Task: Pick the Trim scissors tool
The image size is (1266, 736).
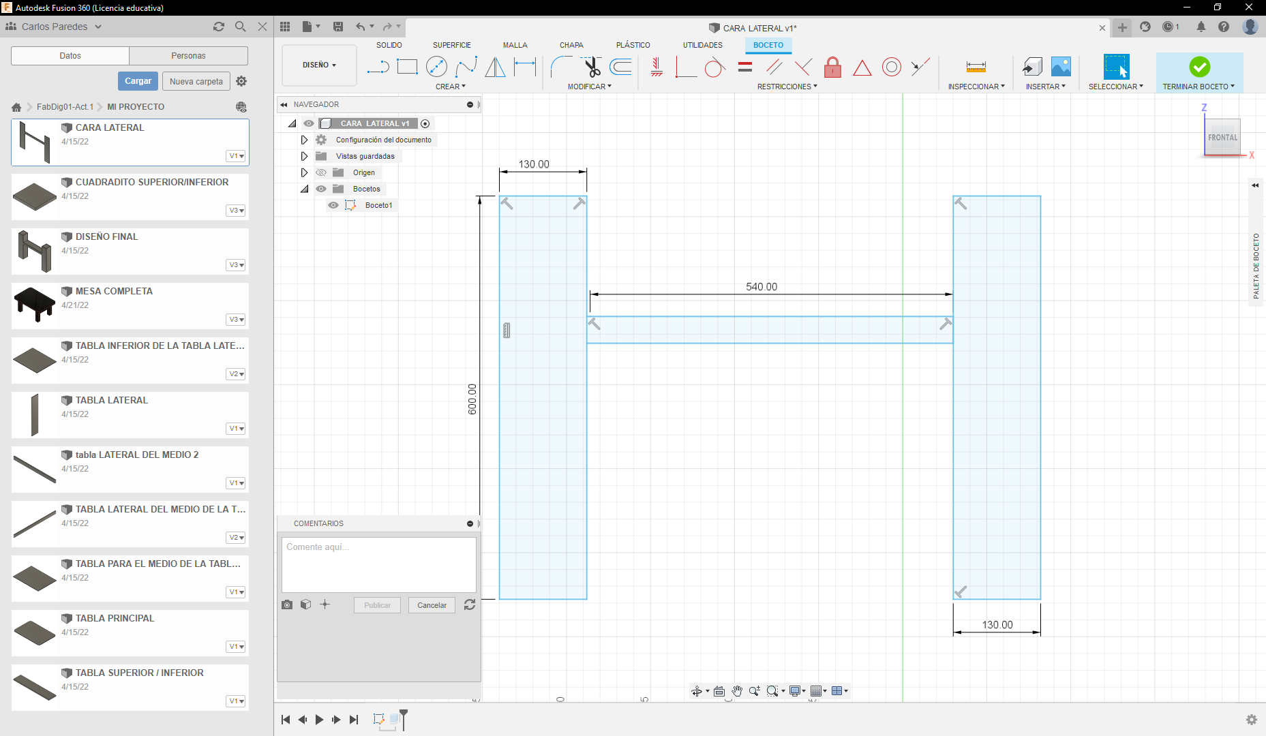Action: click(x=592, y=67)
